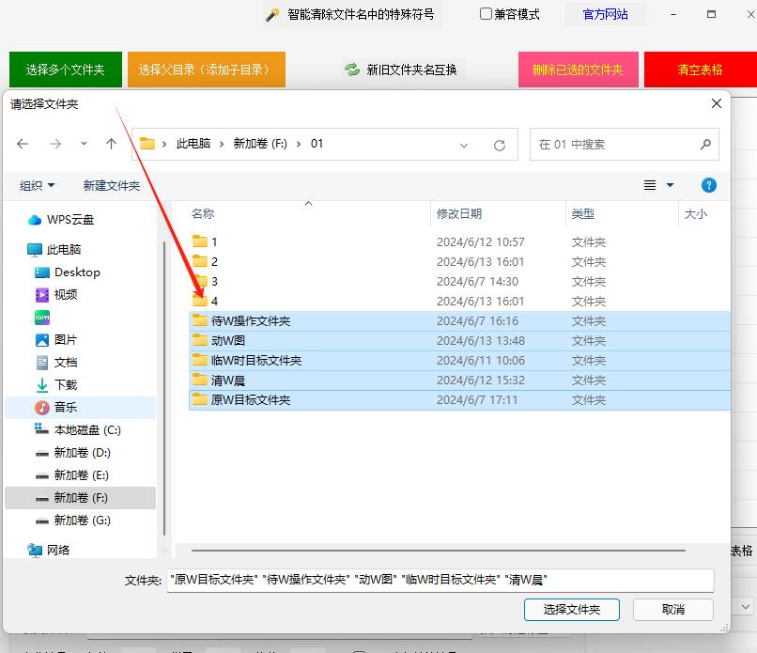The height and width of the screenshot is (653, 757).
Task: Click the 新旧文件夹名互换 swap icon
Action: (x=352, y=70)
